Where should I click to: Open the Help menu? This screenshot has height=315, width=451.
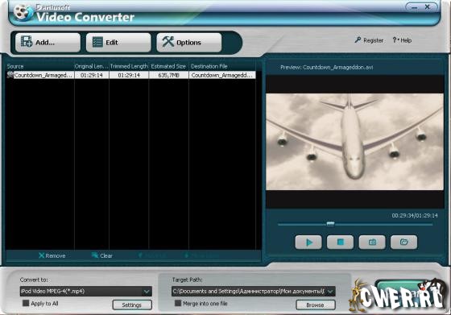(x=402, y=40)
